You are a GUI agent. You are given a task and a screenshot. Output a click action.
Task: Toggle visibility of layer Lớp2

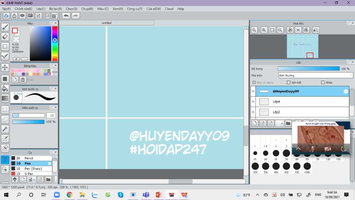[x=253, y=112]
